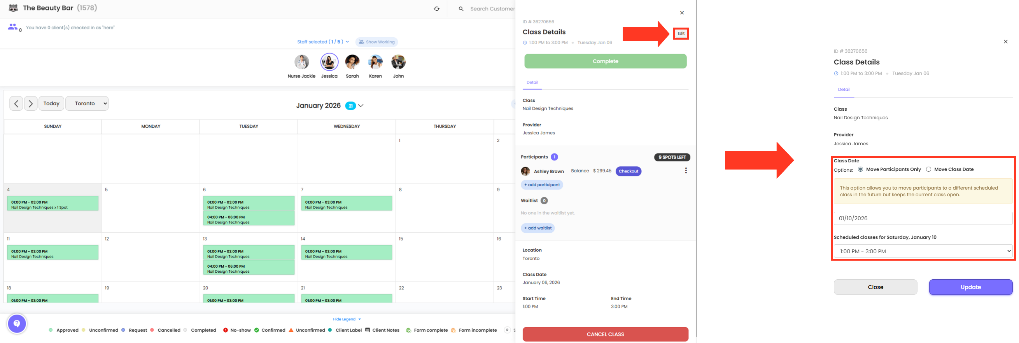Click the Search Customer field

coord(492,9)
